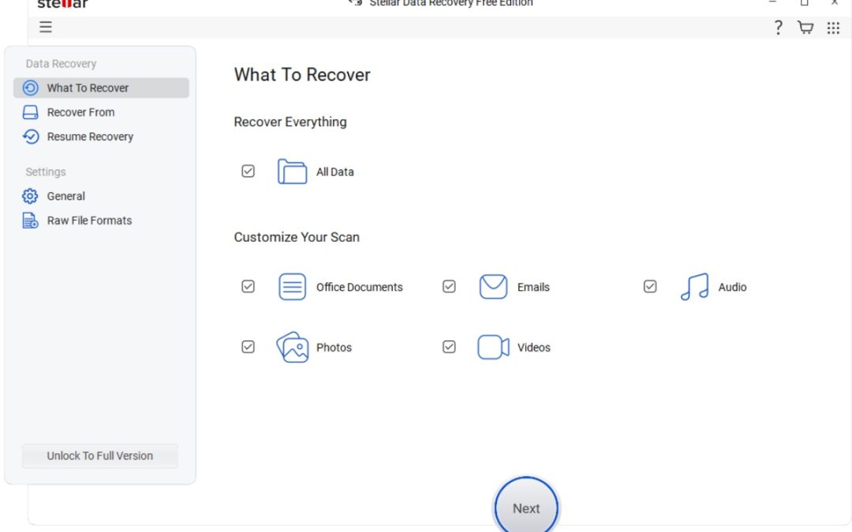Screen dimensions: 852x532
Task: Open the apps grid icon
Action: pos(833,28)
